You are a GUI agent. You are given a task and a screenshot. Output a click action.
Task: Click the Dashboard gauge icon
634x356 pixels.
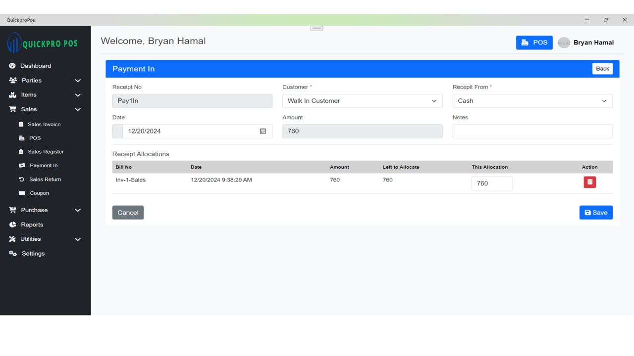click(x=12, y=66)
